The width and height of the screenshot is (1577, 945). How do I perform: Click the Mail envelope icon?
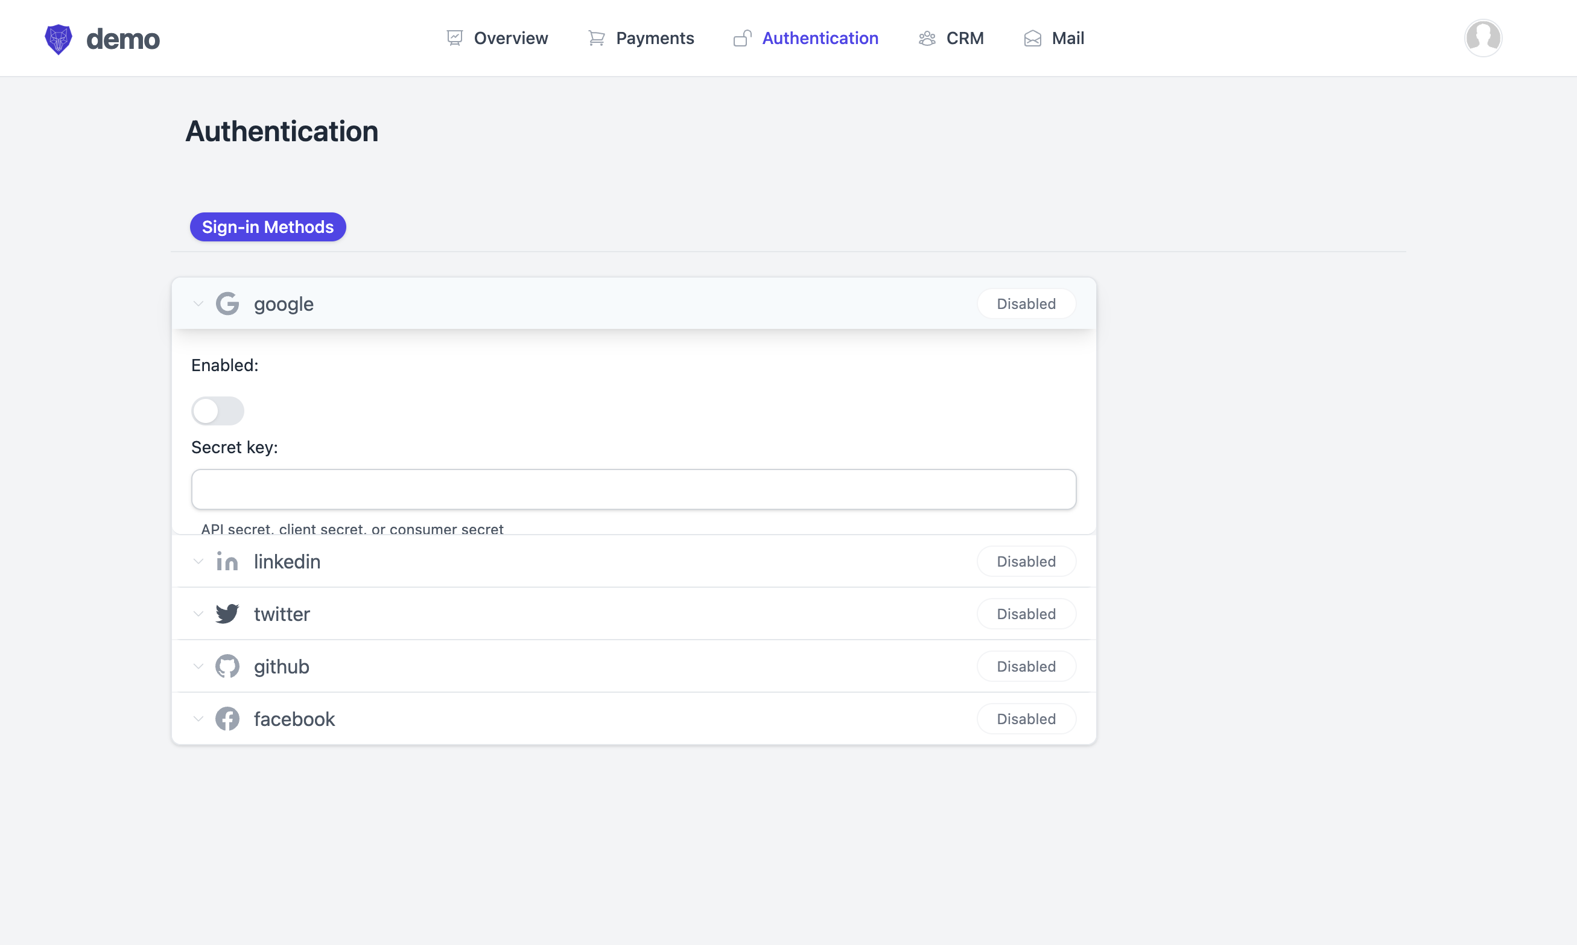pos(1033,38)
